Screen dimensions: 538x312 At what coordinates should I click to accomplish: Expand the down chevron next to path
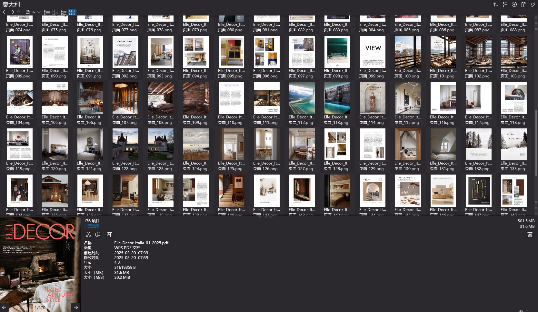pos(39,12)
